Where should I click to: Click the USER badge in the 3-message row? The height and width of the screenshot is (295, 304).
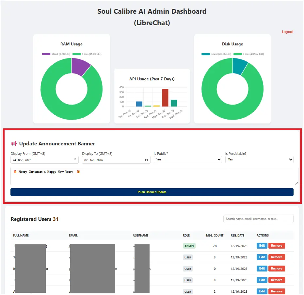pos(188,257)
